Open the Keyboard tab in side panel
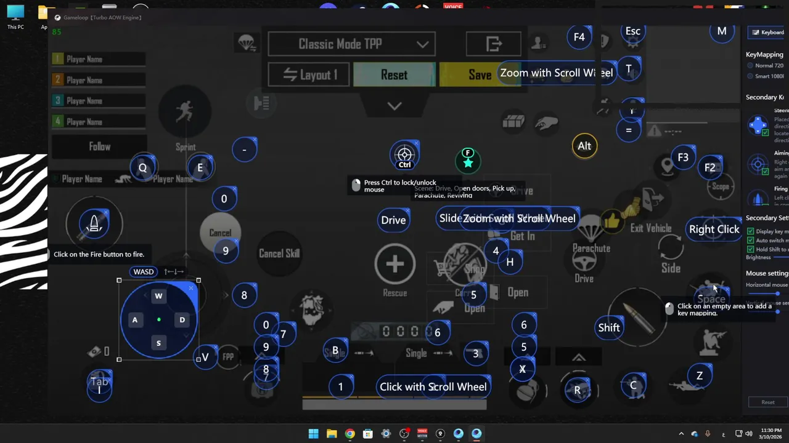 click(x=767, y=32)
